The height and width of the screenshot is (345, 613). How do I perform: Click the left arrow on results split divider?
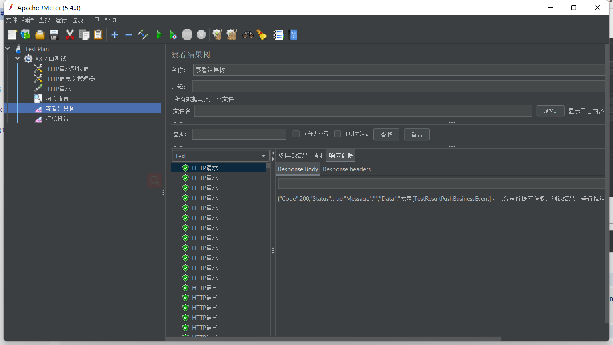[x=273, y=153]
